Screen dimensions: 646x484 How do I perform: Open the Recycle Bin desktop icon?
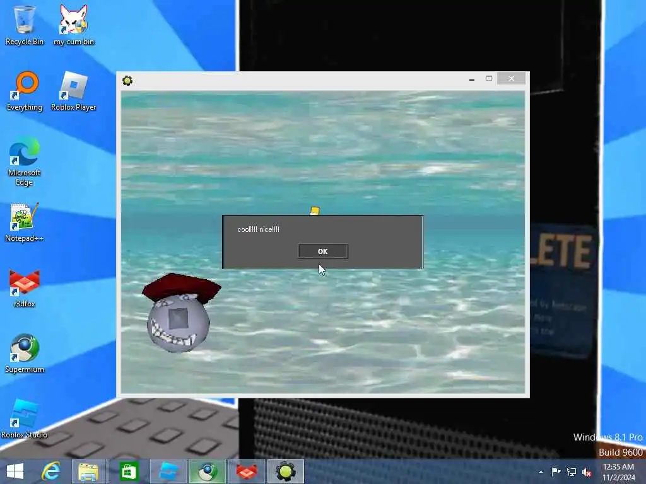25,25
